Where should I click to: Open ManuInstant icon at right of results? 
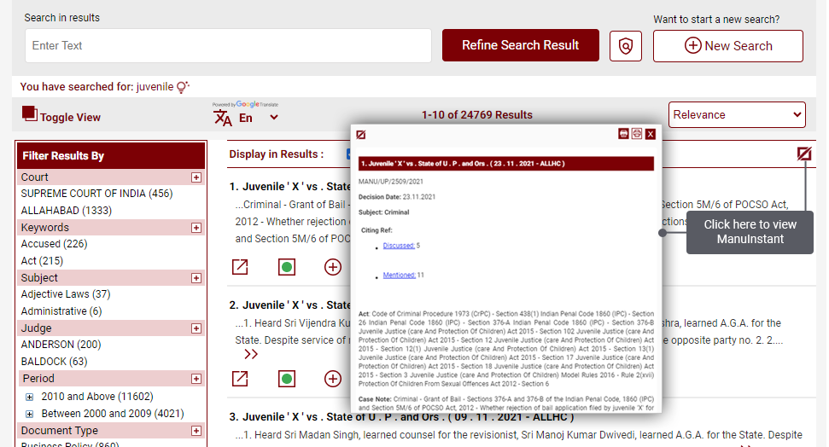(803, 154)
